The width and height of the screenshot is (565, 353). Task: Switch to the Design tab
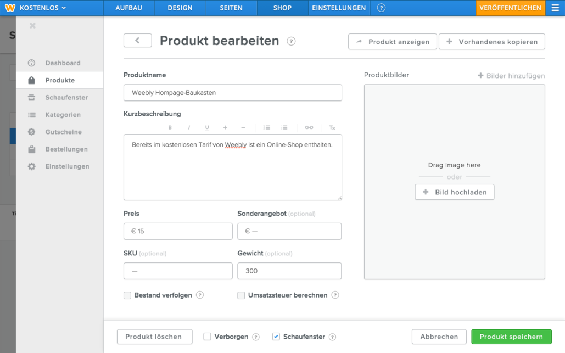tap(180, 8)
